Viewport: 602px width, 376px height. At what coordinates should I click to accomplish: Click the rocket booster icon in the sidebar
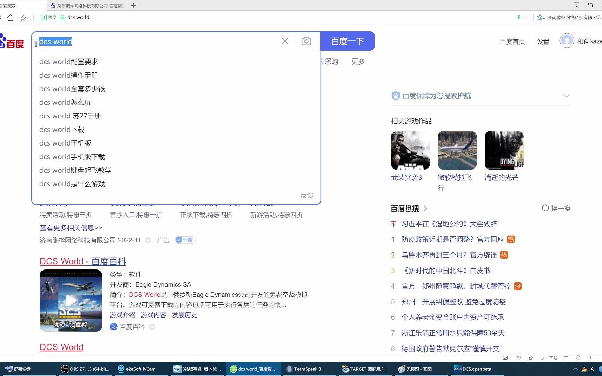coord(531,358)
